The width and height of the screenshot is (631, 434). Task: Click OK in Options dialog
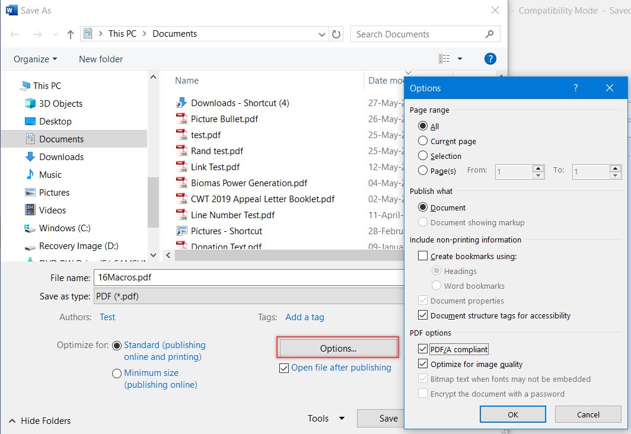click(512, 414)
